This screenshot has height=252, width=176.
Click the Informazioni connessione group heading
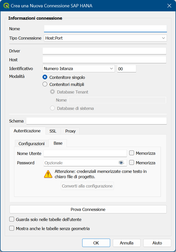coord(35,18)
